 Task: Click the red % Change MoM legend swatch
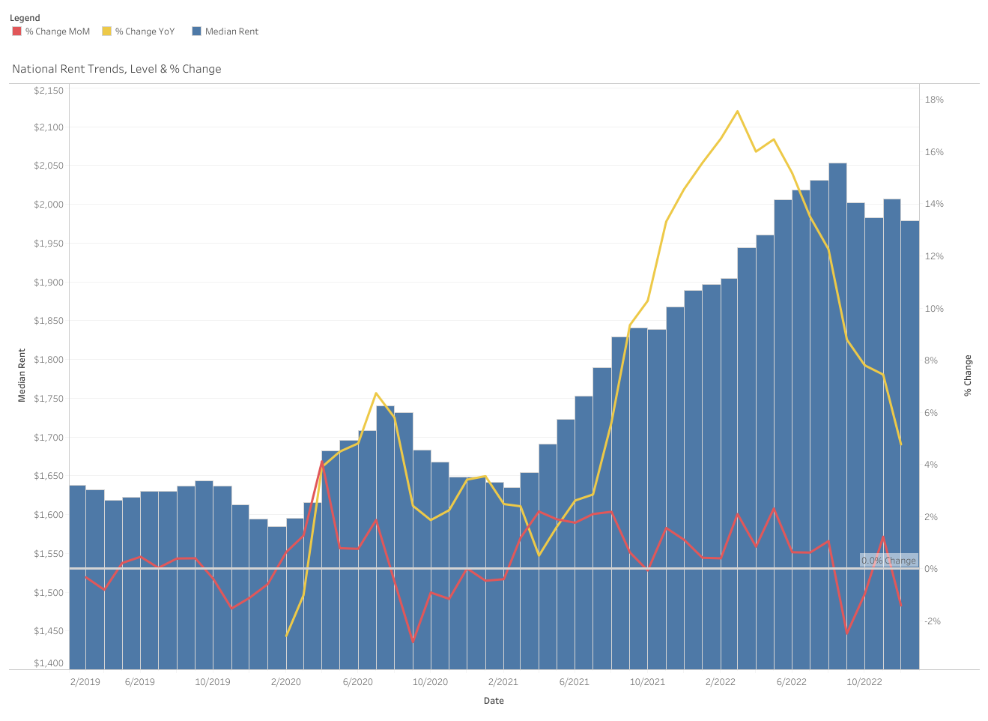click(16, 31)
